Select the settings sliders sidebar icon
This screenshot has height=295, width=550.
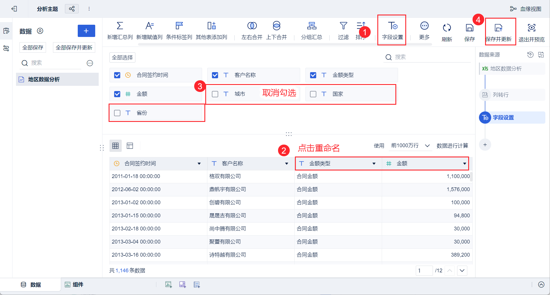point(6,48)
